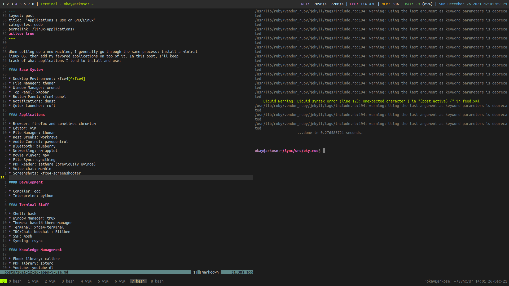The width and height of the screenshot is (509, 286).
Task: Switch to workspace 4 in top bar
Action: tap(16, 4)
